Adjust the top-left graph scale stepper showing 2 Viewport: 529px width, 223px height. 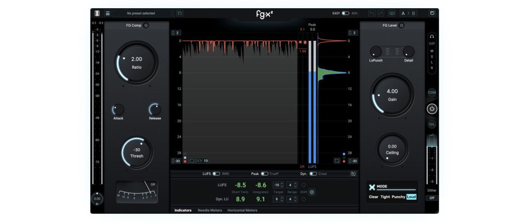[x=176, y=33]
